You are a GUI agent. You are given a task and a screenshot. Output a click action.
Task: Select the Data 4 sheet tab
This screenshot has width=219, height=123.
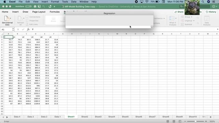[17, 117]
